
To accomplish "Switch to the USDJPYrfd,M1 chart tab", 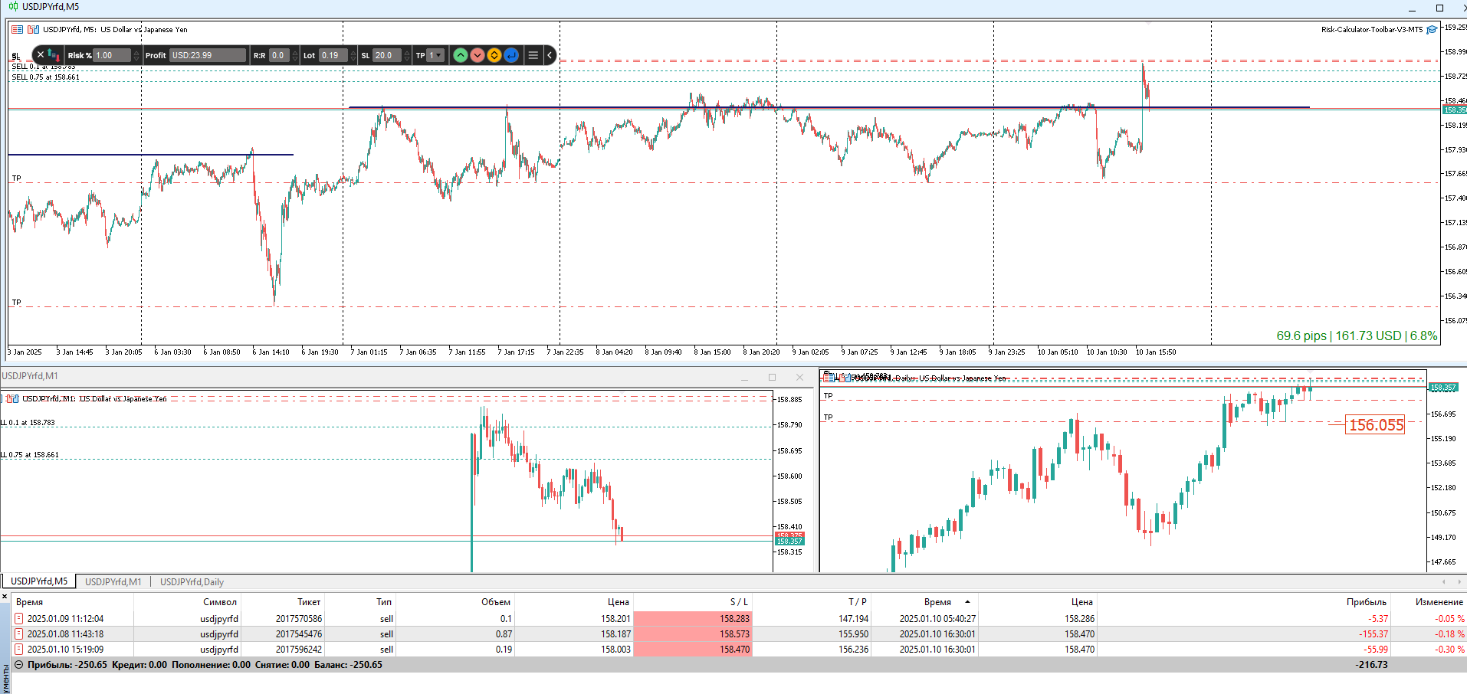I will [x=113, y=582].
